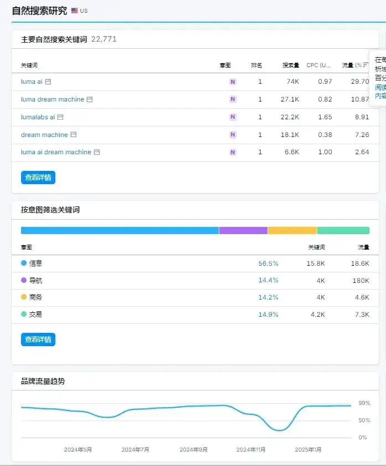Image resolution: width=386 pixels, height=466 pixels.
Task: Click the 搜索量 column header
Action: click(290, 65)
